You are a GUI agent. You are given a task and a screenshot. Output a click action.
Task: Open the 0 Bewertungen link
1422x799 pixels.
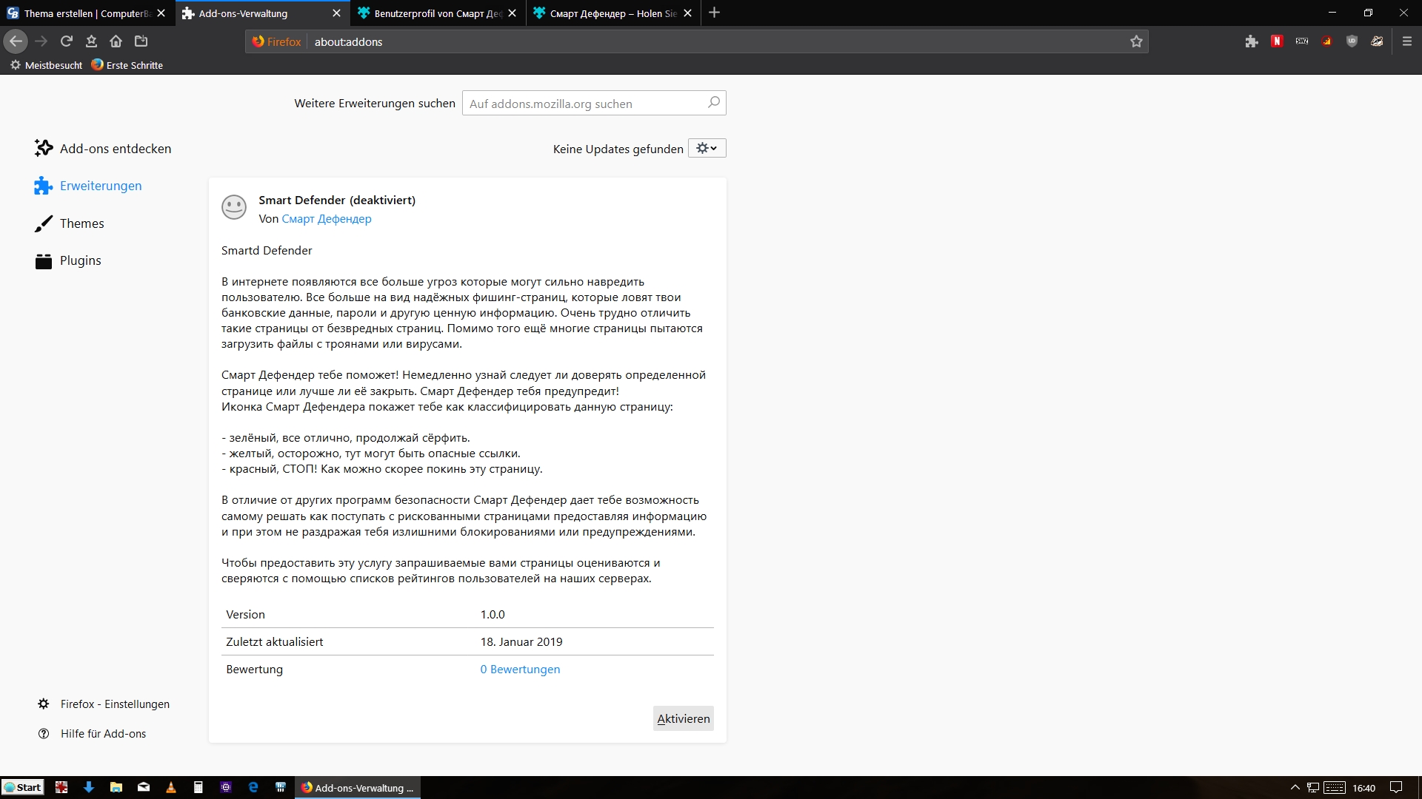click(520, 670)
